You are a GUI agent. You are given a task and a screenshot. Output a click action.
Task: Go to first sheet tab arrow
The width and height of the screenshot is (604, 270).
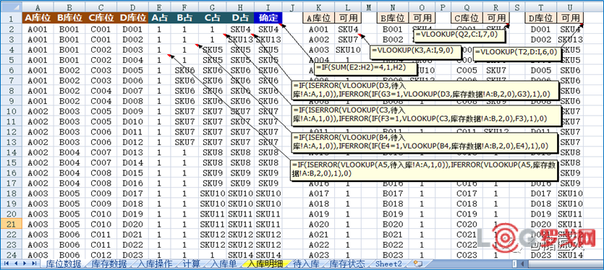pyautogui.click(x=7, y=264)
